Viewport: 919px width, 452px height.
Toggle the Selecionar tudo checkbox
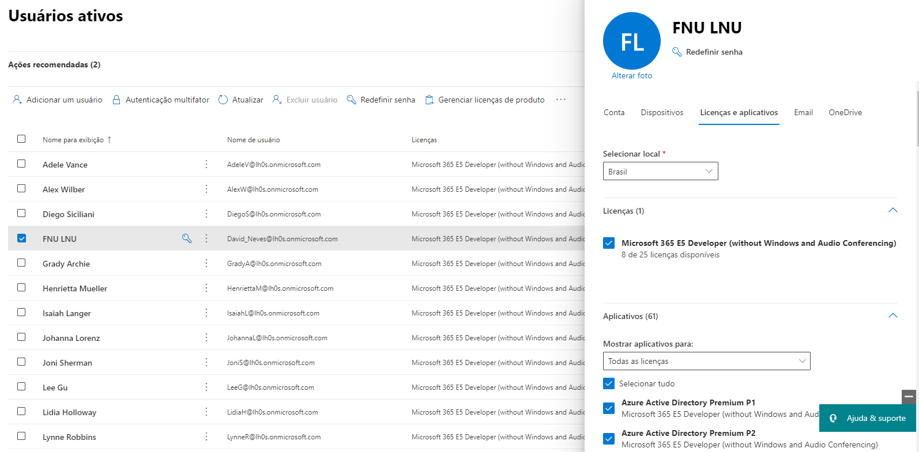point(609,383)
